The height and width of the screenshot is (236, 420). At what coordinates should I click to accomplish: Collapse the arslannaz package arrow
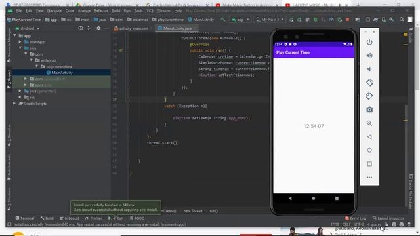click(x=31, y=60)
